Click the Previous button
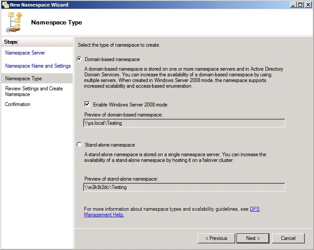Screen dimensions: 314x250 (216, 238)
